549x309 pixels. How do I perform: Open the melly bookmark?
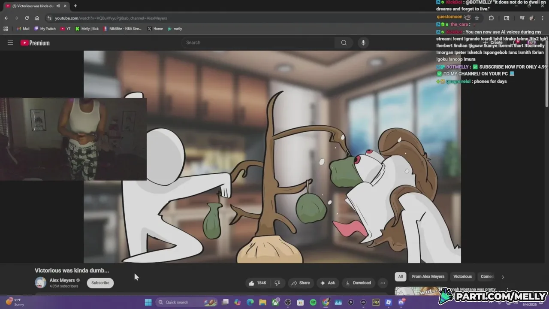[x=175, y=29]
